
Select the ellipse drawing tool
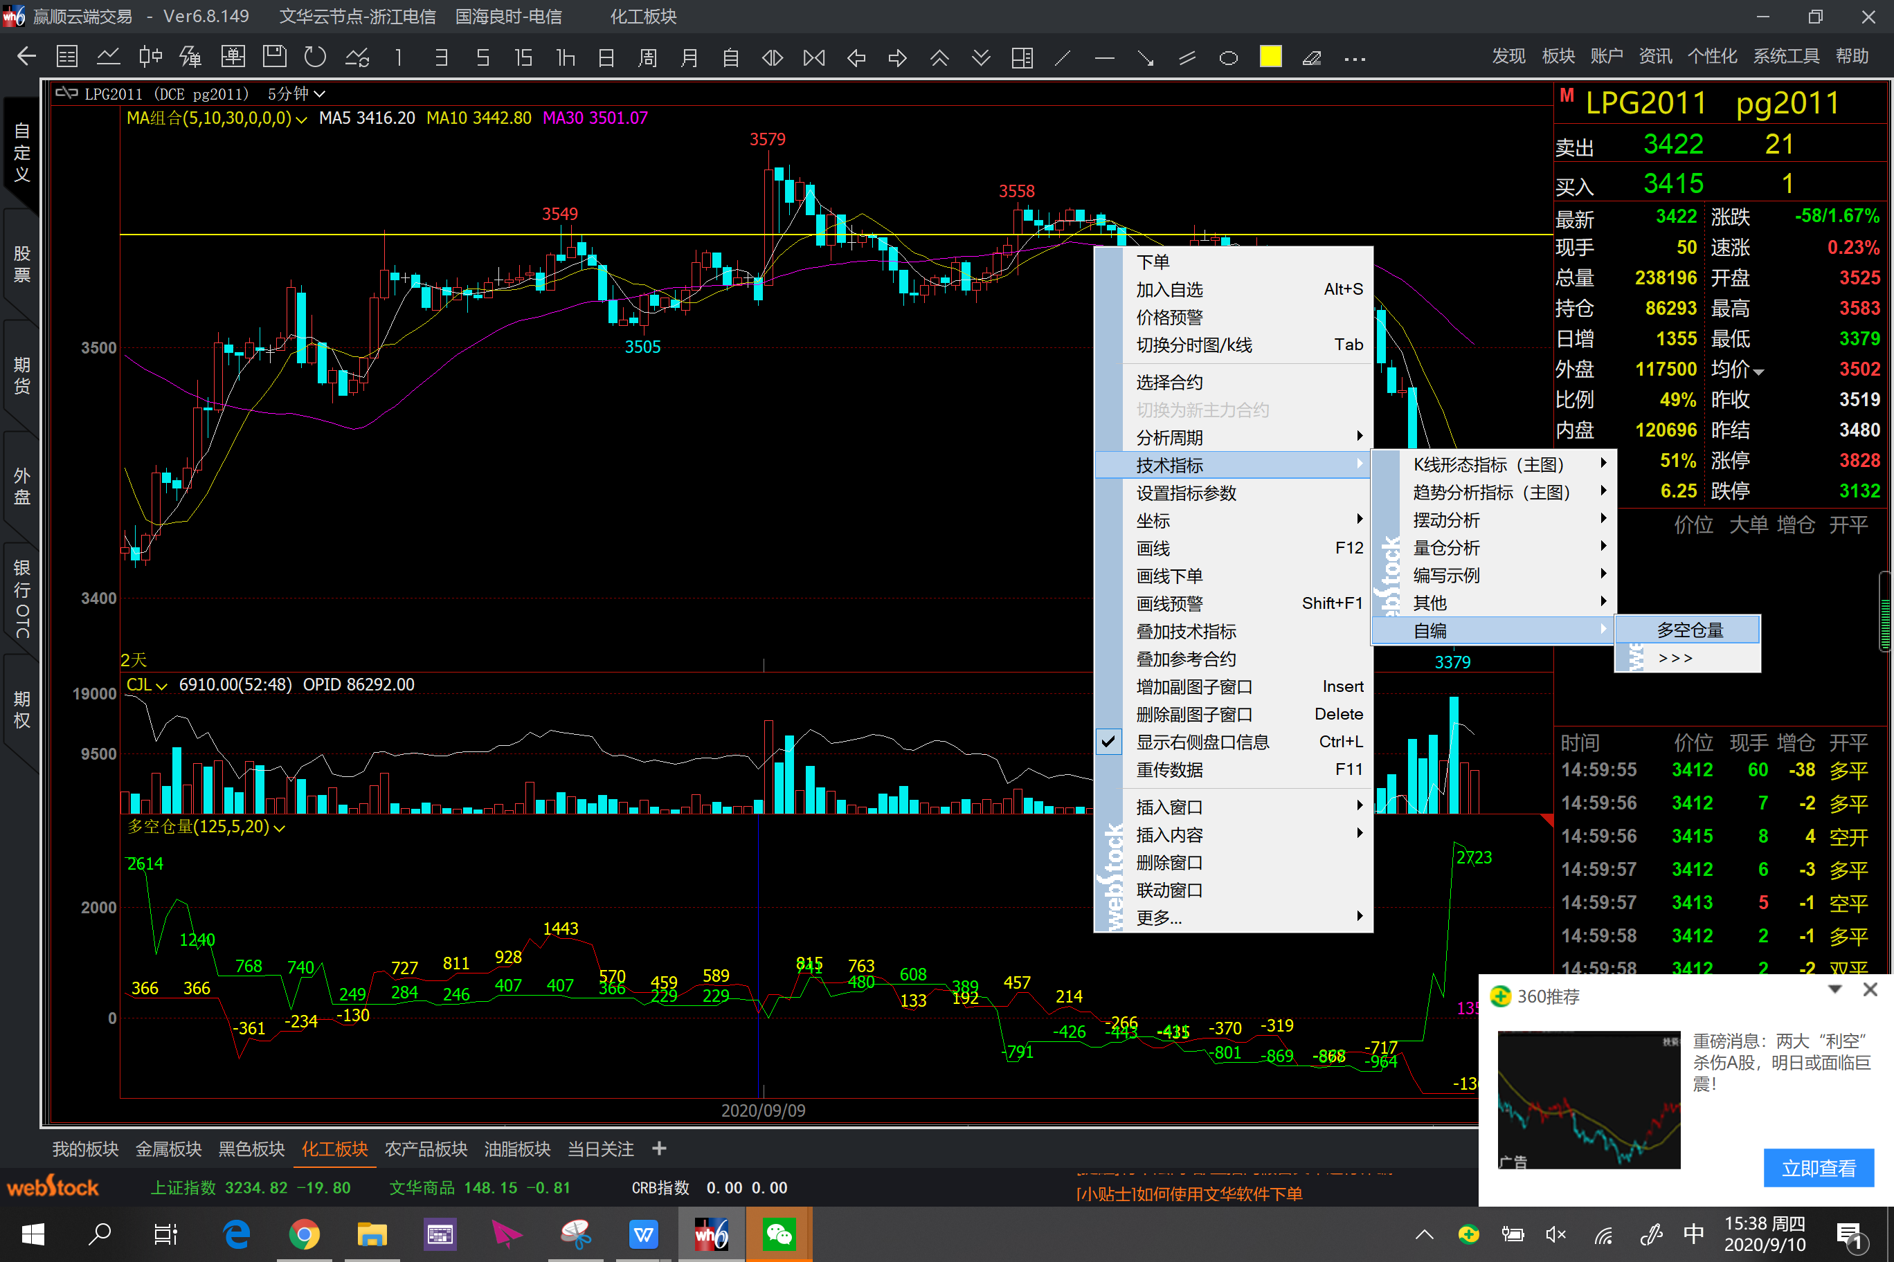(x=1229, y=57)
